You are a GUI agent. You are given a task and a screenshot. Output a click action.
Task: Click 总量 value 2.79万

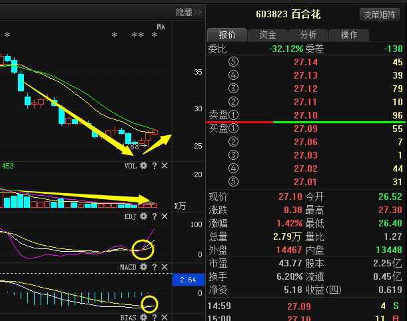[x=287, y=236]
